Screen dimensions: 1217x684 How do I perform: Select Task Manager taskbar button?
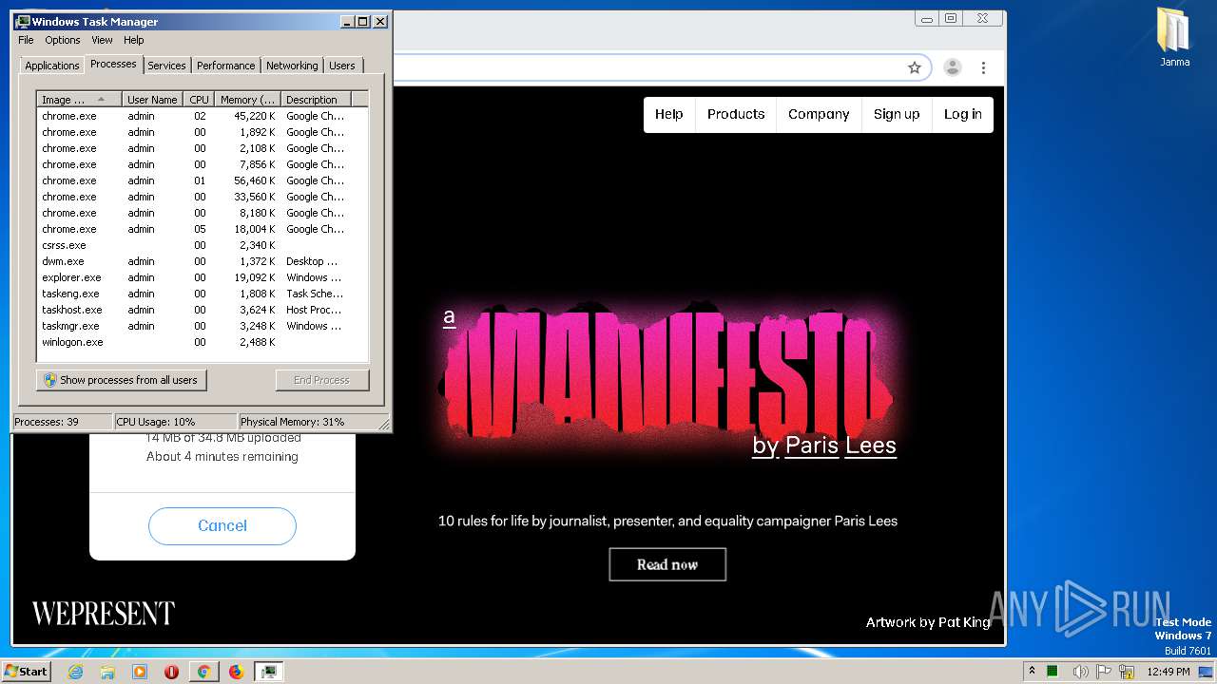pyautogui.click(x=269, y=672)
